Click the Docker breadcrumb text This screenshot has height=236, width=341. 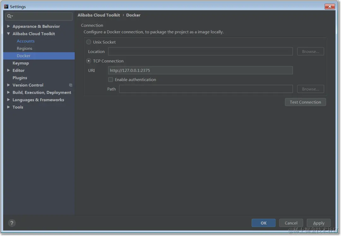(133, 15)
